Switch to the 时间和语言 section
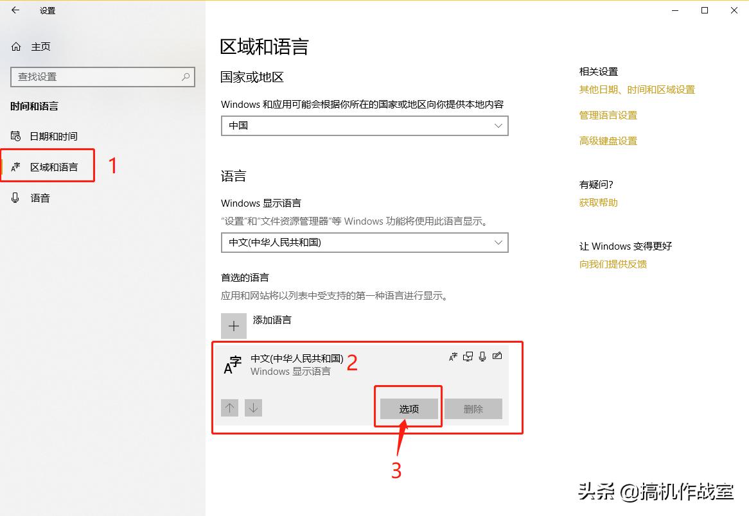This screenshot has width=749, height=516. tap(35, 106)
